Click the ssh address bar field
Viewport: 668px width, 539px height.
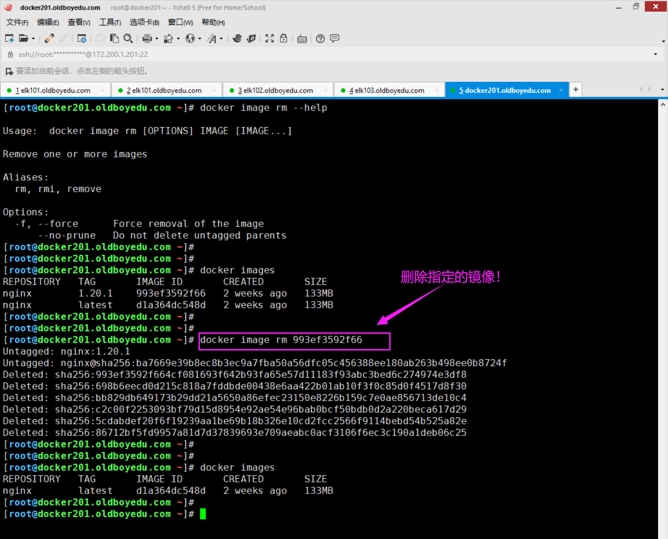(x=278, y=54)
